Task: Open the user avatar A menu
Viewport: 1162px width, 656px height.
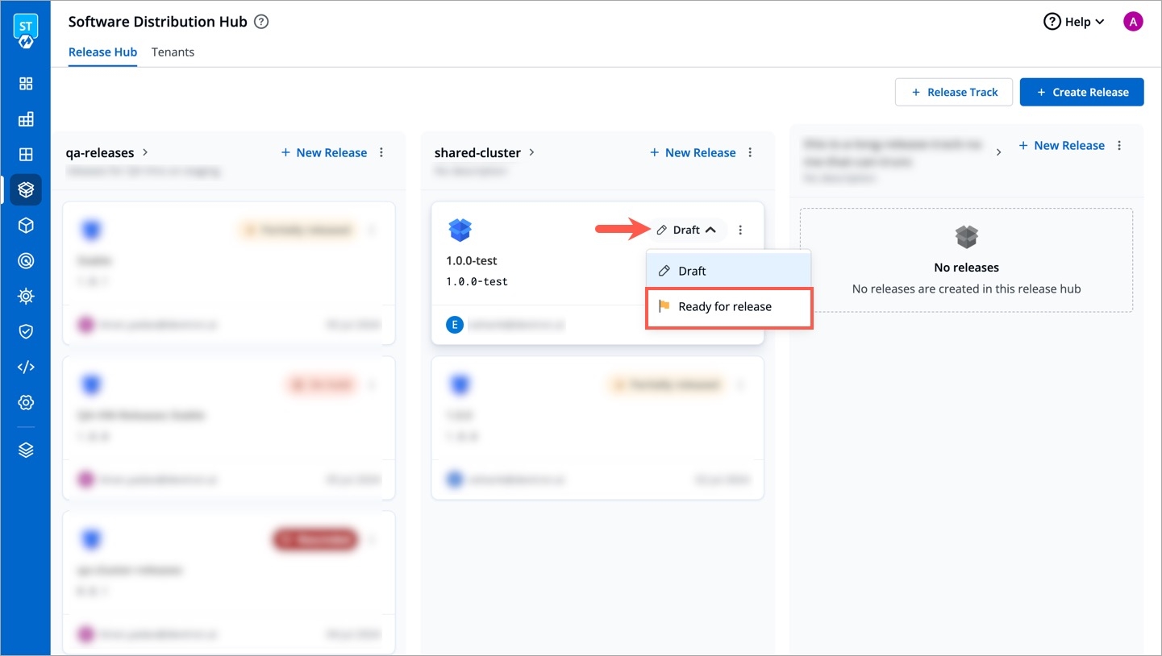Action: tap(1133, 23)
